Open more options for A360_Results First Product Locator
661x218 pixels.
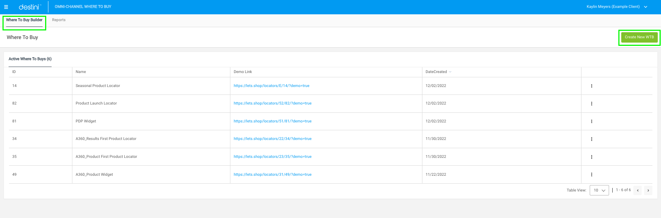pyautogui.click(x=591, y=139)
